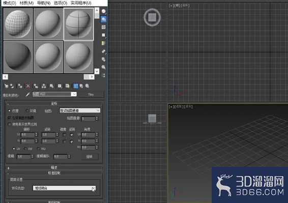Screen dimensions: 288x203
Task: Select the tiled sphere sample slot
Action: 78,24
